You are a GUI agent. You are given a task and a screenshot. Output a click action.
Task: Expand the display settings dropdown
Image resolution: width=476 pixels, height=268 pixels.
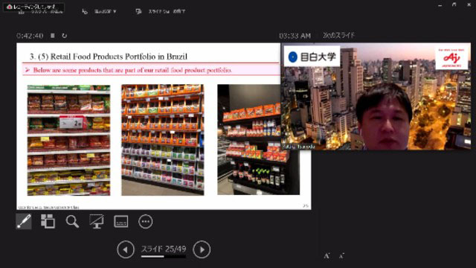point(105,12)
